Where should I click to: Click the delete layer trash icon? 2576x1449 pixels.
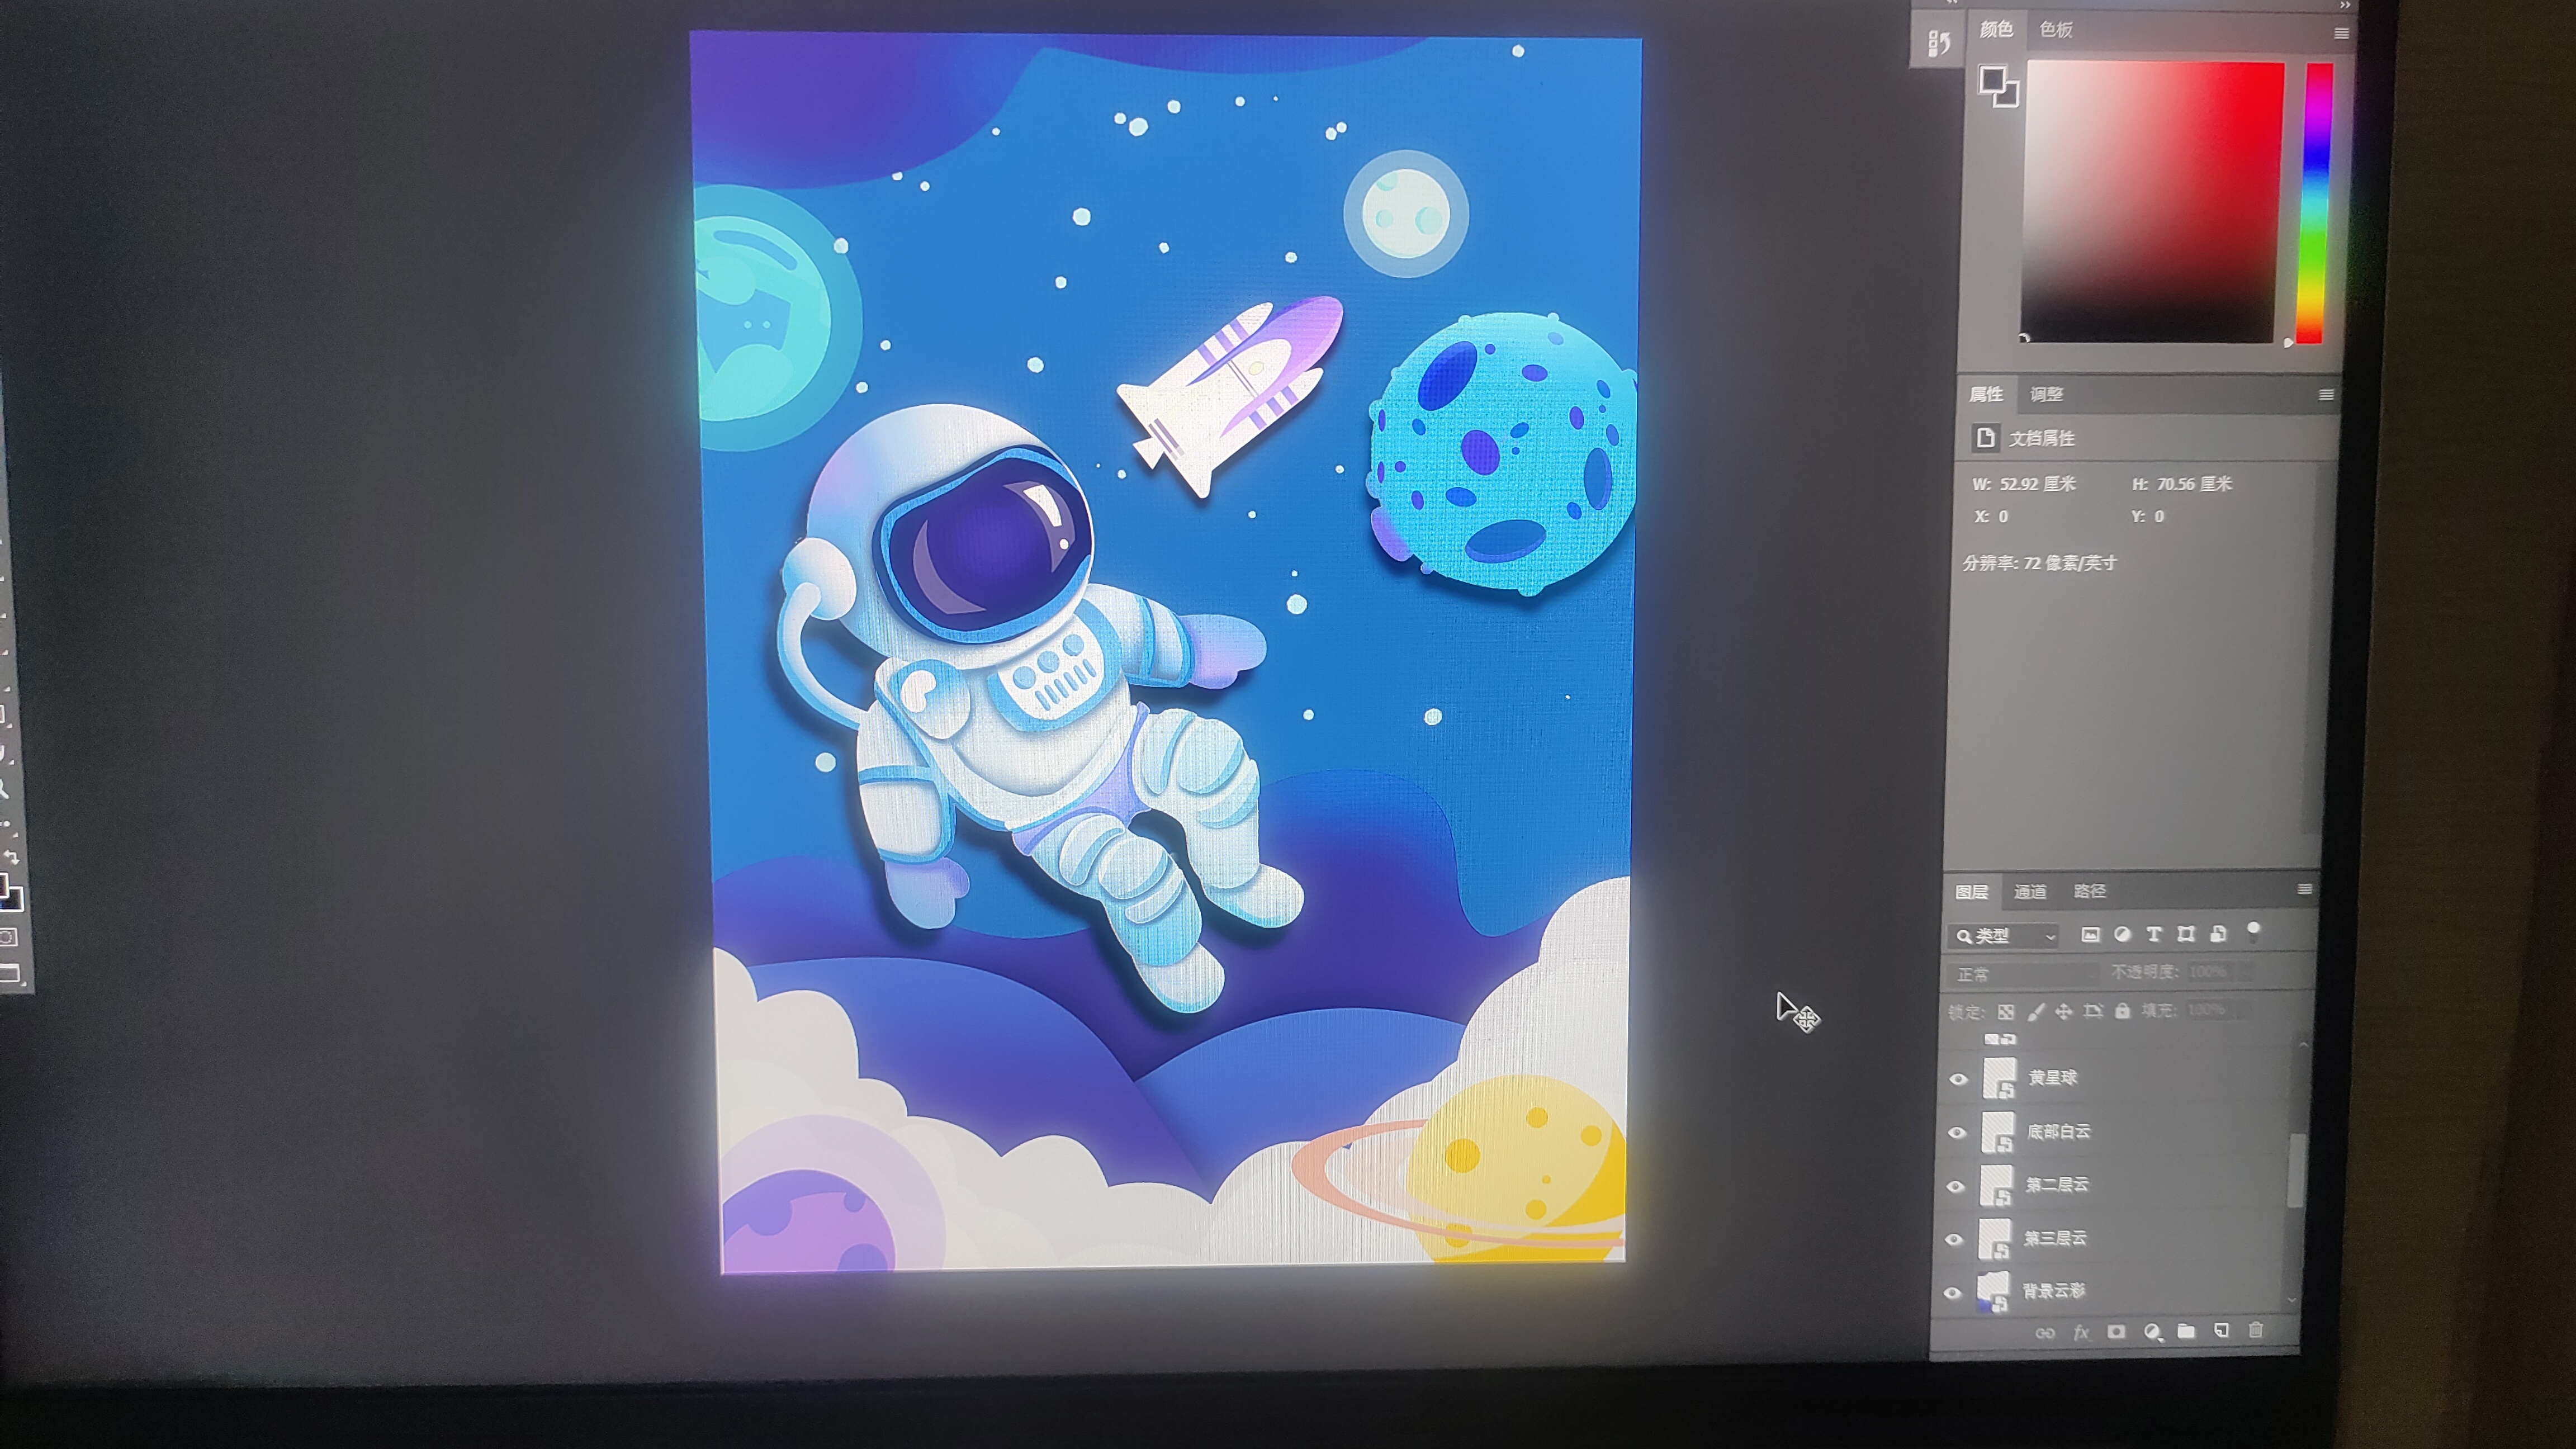(2255, 1329)
